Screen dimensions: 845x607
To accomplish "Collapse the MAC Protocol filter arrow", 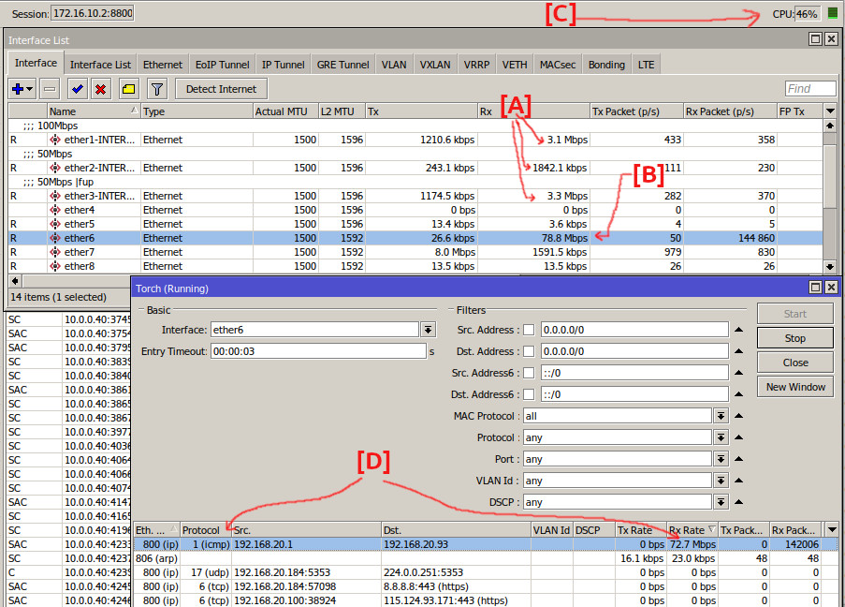I will (x=739, y=416).
